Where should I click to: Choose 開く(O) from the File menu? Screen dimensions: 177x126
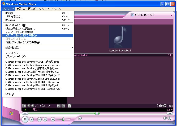click(x=38, y=13)
